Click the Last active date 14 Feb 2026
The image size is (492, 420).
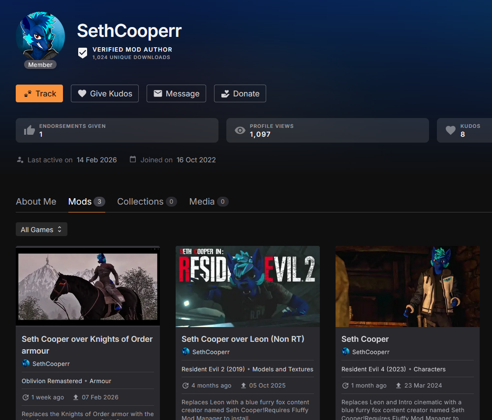96,160
